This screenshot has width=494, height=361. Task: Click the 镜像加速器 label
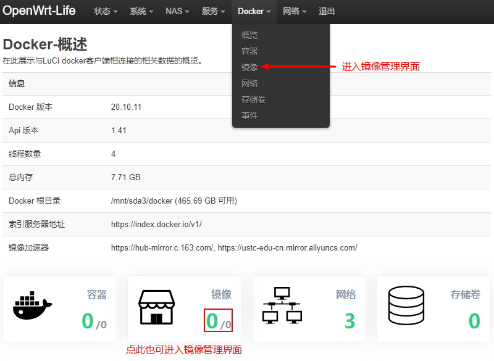point(28,248)
